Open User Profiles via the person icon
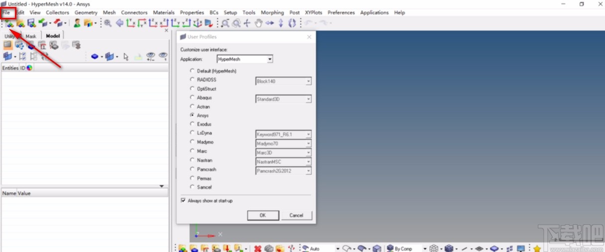Viewport: 605px width, 252px height. click(77, 23)
